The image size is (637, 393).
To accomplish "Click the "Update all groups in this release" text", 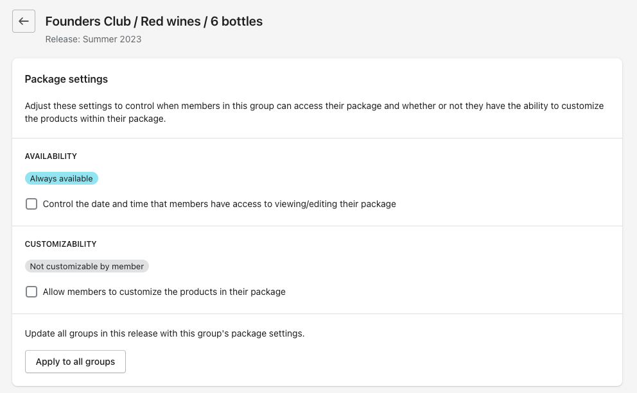I will [164, 333].
